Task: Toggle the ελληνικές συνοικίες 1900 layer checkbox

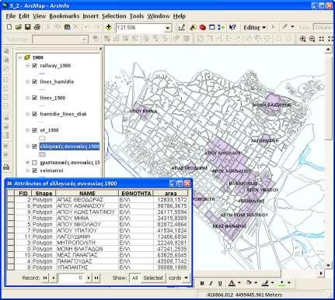Action: coord(34,147)
